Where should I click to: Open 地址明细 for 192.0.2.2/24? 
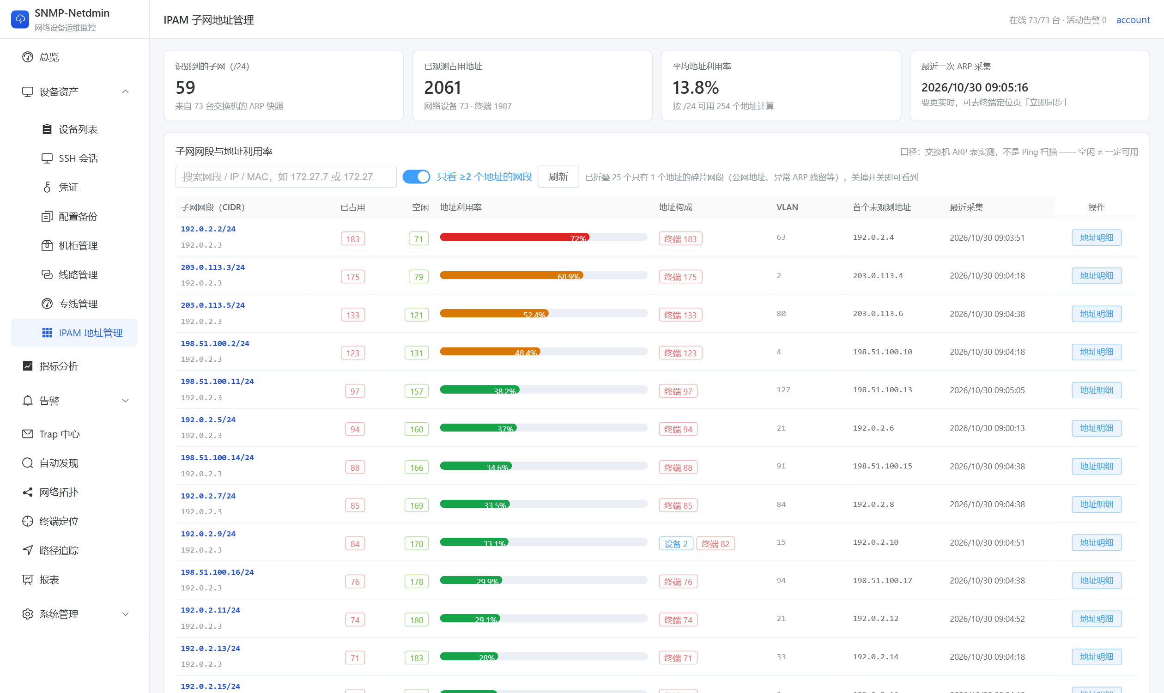1096,237
